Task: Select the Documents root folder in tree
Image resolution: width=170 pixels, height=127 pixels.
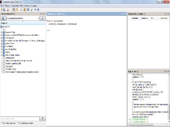Action: (x=6, y=27)
